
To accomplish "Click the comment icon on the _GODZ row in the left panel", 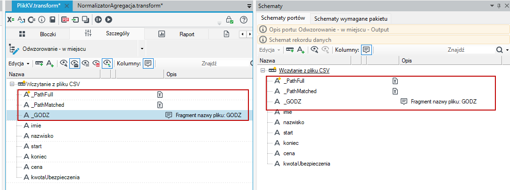I will pyautogui.click(x=169, y=115).
